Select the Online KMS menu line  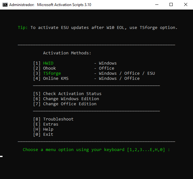point(86,79)
